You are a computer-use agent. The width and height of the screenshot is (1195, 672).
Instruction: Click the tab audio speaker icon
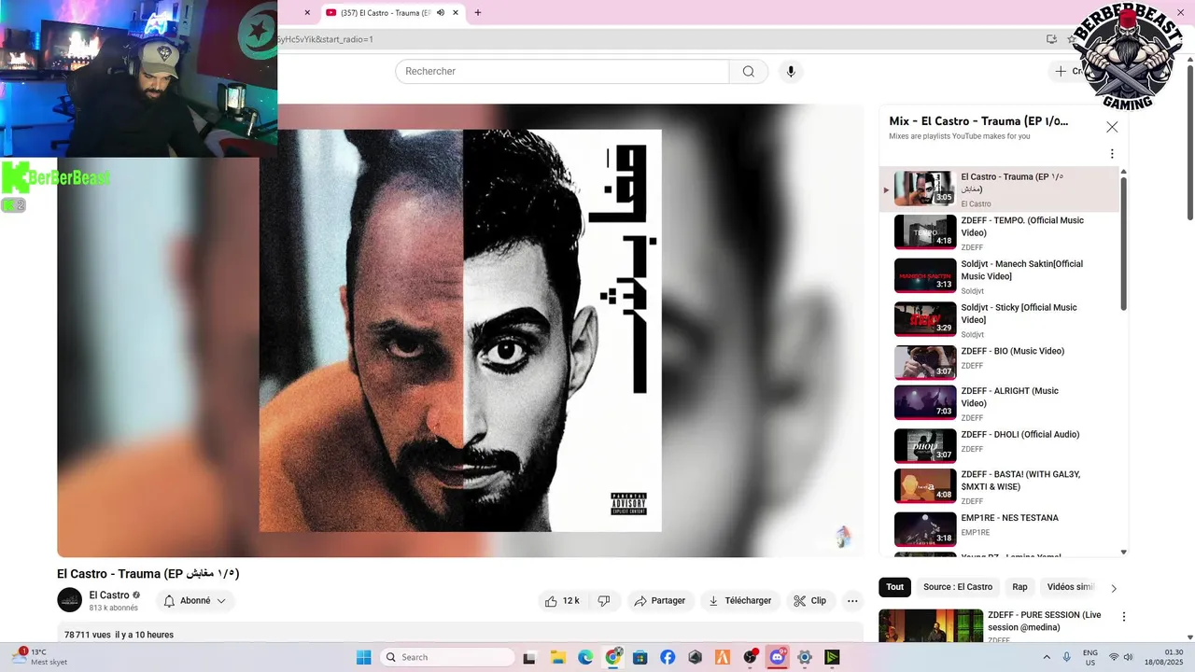[441, 13]
